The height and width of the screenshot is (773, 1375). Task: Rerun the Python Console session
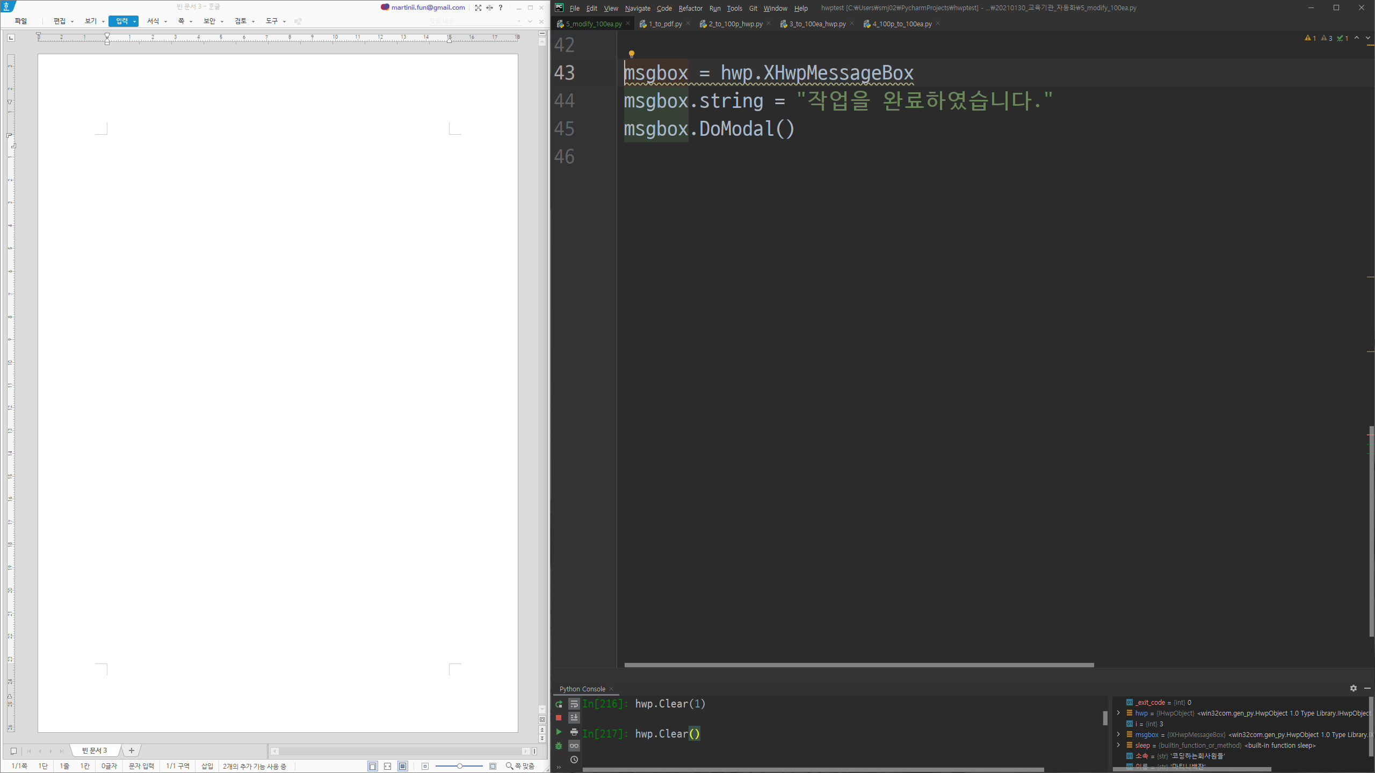pos(559,704)
